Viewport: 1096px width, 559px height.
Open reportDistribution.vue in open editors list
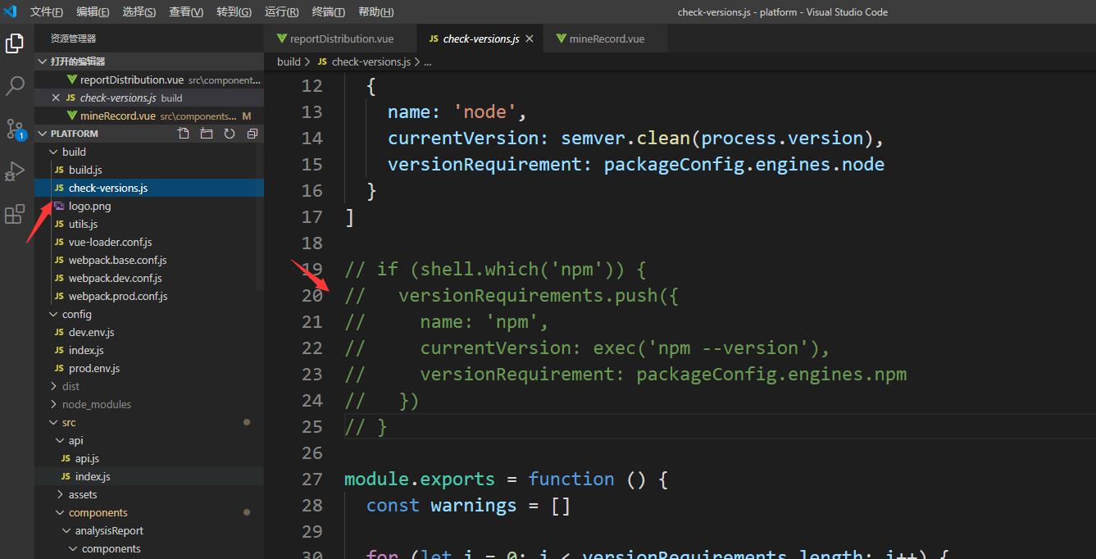149,80
